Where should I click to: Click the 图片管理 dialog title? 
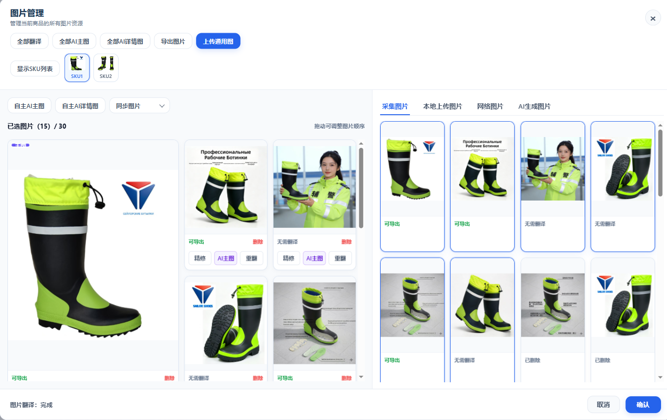(x=27, y=13)
